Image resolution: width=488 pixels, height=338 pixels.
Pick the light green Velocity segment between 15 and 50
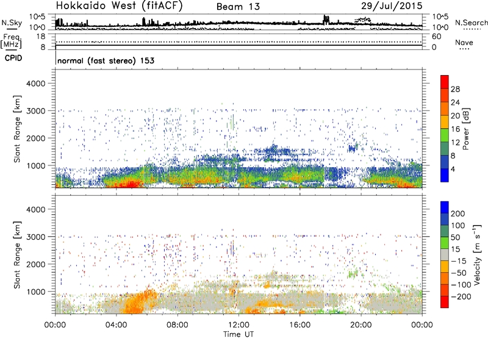coord(445,243)
